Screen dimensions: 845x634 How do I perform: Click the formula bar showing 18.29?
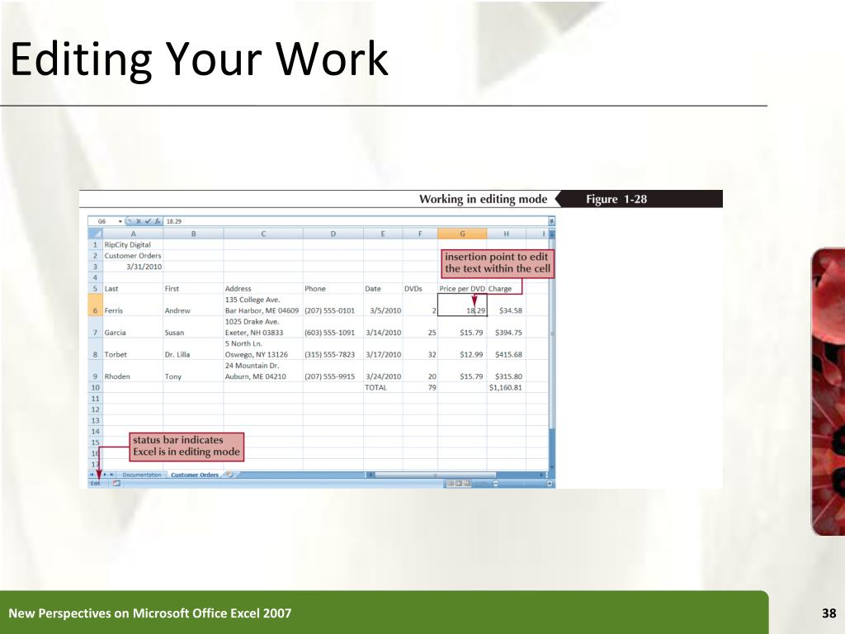tap(356, 221)
